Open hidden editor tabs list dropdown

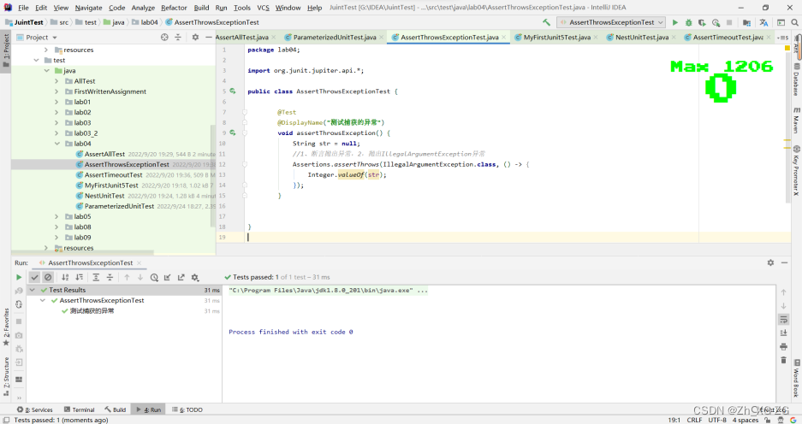click(782, 38)
